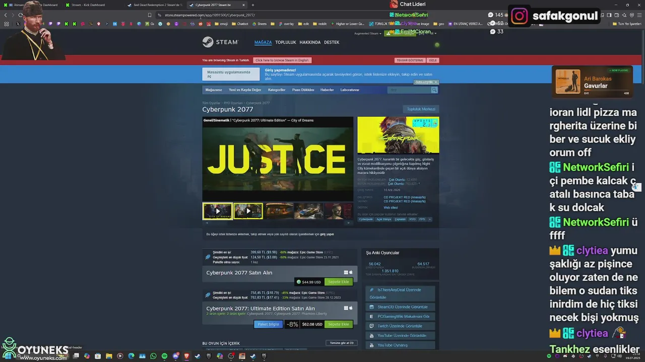Image resolution: width=645 pixels, height=362 pixels.
Task: Add Ultimate Edition $62.08 to cart
Action: [338, 324]
